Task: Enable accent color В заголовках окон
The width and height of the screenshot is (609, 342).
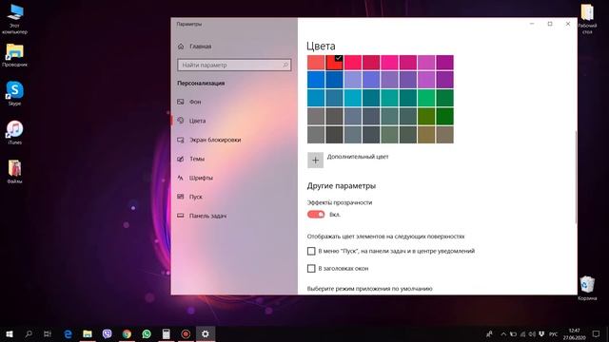Action: tap(311, 268)
